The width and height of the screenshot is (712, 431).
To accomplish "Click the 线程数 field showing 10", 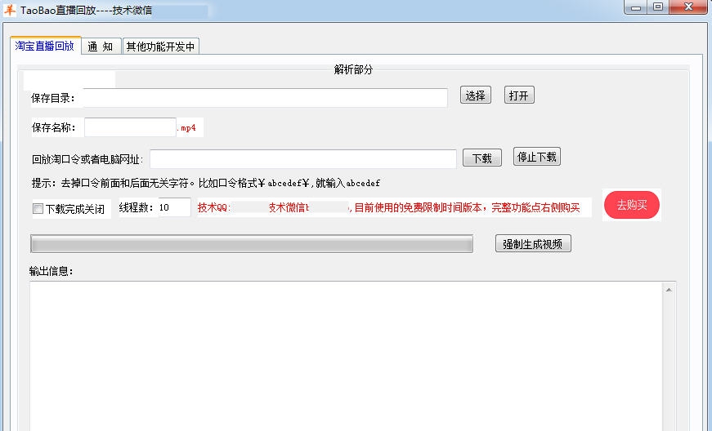I will (x=174, y=207).
